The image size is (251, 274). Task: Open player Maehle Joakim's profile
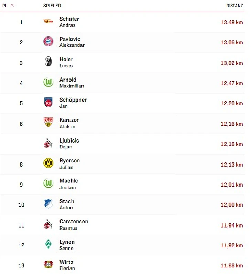click(69, 184)
